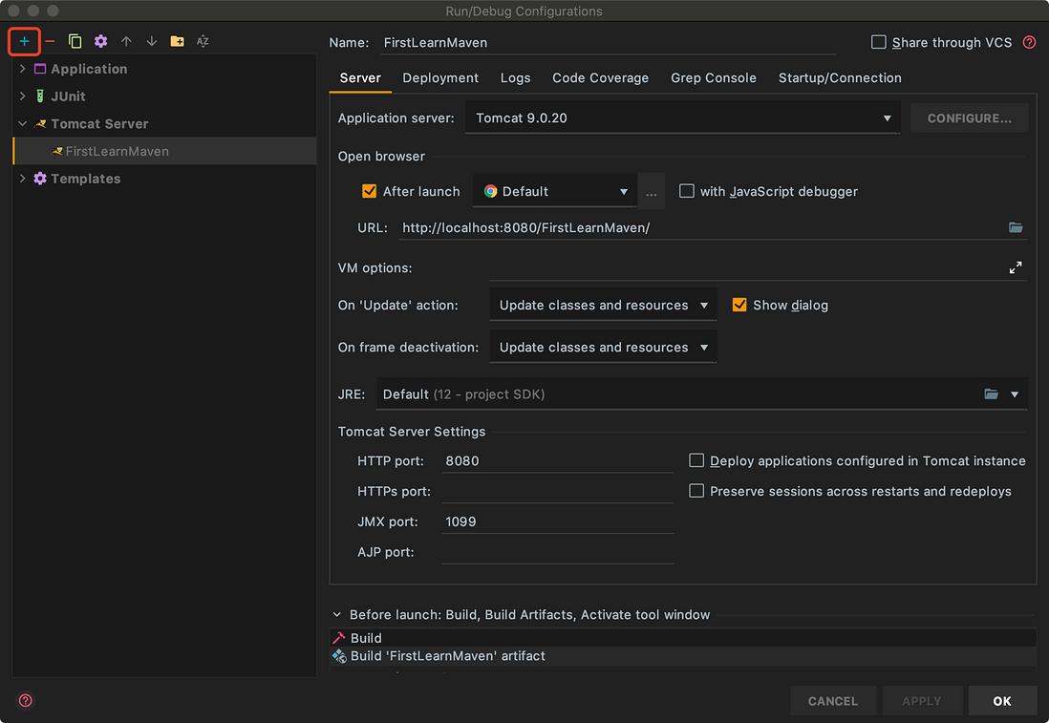Select the FirstLearnMaven configuration
This screenshot has width=1049, height=723.
pos(164,151)
